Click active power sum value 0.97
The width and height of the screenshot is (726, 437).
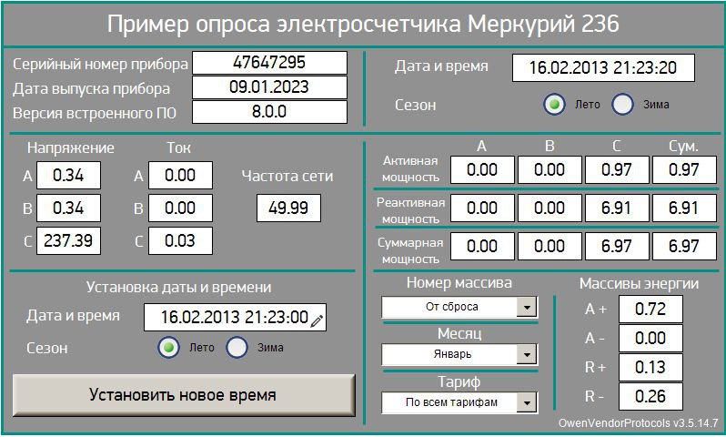(x=684, y=170)
